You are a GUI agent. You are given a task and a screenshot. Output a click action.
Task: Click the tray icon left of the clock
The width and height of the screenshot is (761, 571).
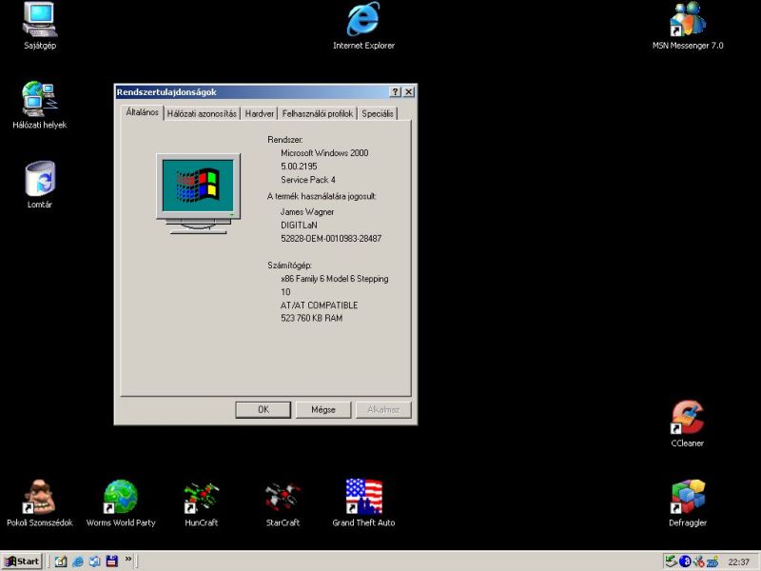click(x=712, y=561)
